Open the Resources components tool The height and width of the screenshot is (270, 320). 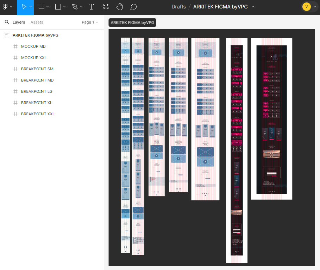106,7
